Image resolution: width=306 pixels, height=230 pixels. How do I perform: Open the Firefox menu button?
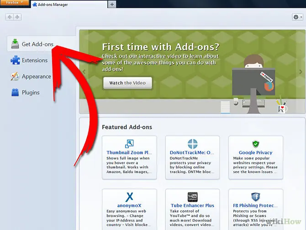(x=15, y=3)
